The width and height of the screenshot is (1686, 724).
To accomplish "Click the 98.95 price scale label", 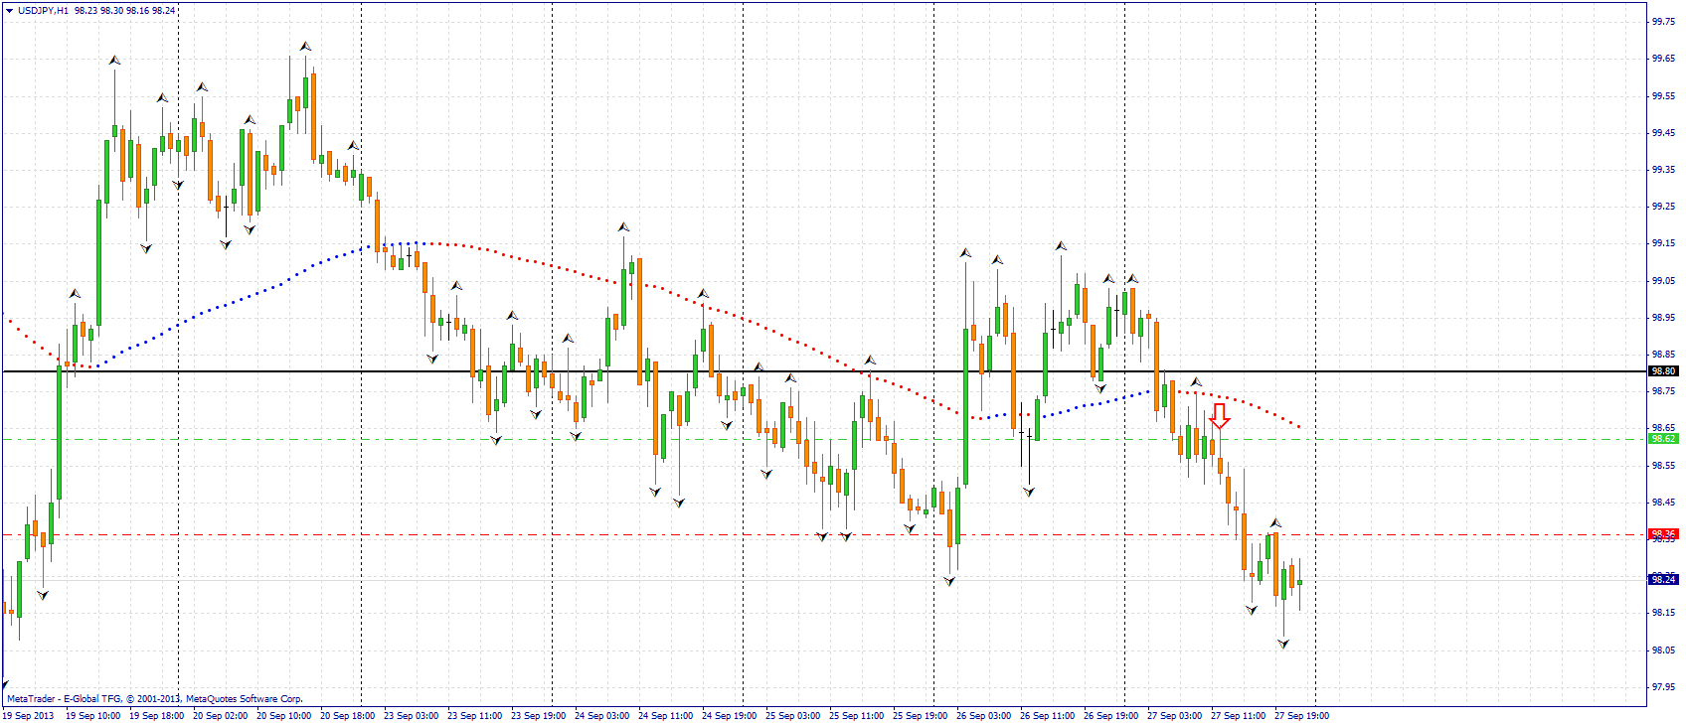I will tap(1663, 318).
